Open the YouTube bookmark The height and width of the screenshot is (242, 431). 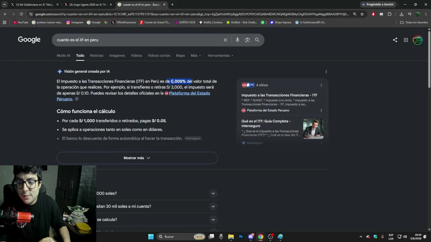[x=21, y=23]
